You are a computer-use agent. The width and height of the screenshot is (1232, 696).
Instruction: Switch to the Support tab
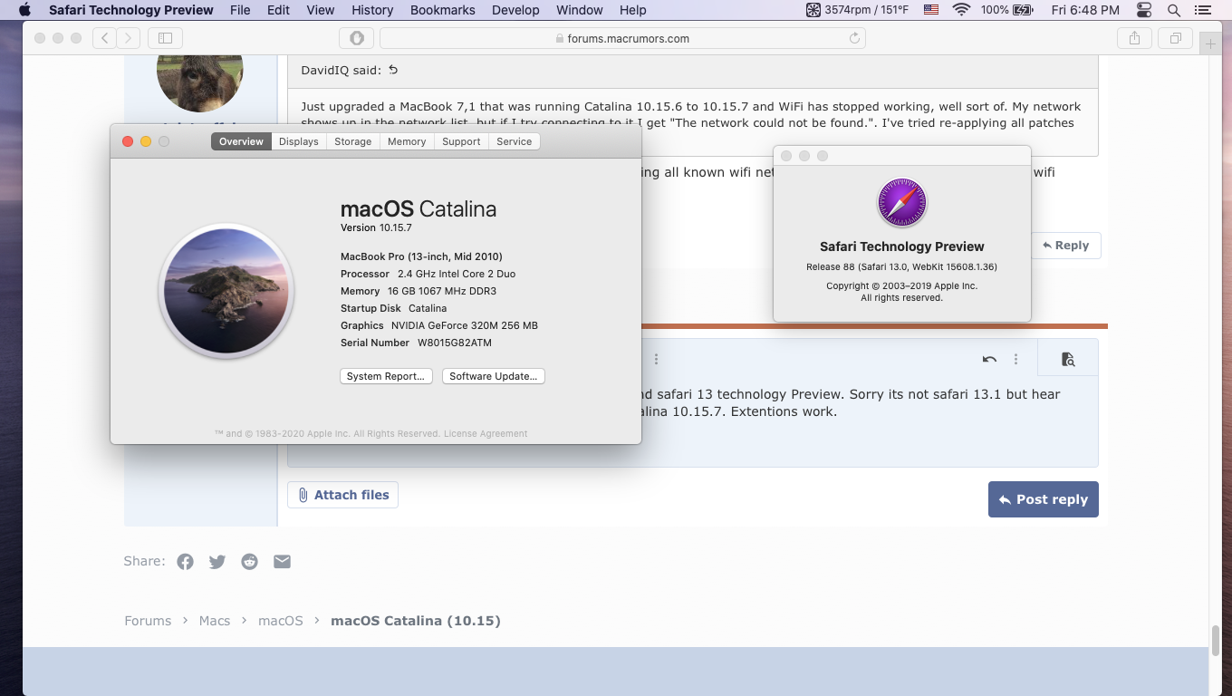pyautogui.click(x=461, y=141)
